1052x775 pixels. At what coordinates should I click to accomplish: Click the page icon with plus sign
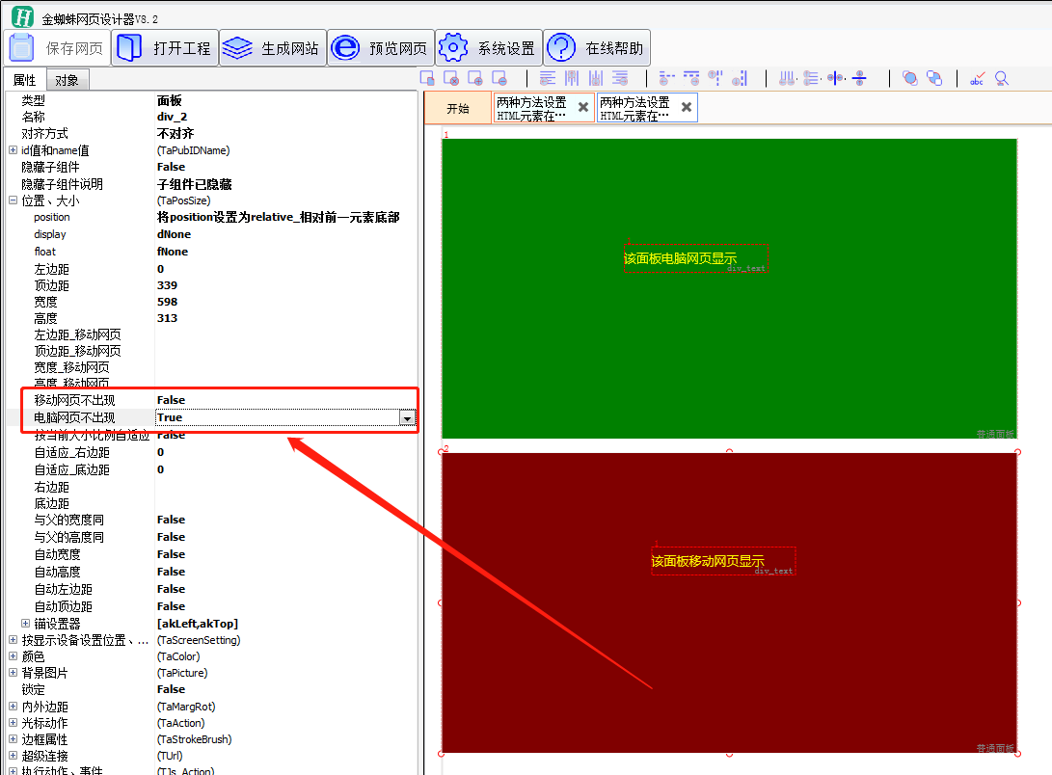475,78
